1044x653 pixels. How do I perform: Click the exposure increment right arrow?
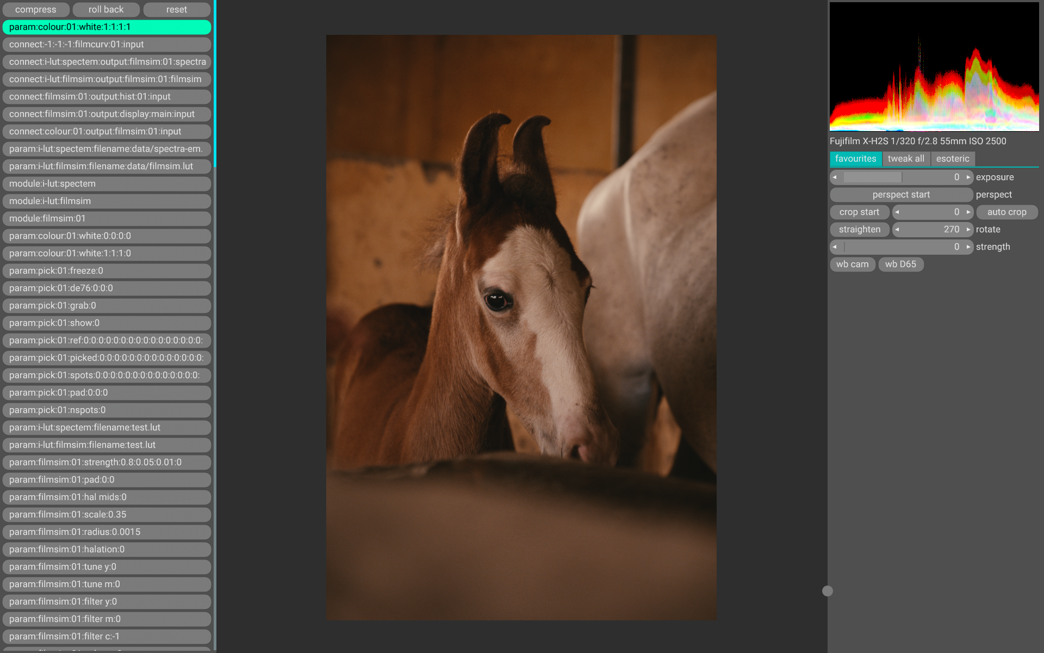(968, 177)
